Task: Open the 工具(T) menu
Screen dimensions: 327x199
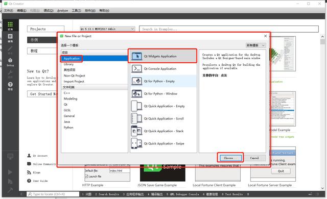Action: (x=76, y=10)
